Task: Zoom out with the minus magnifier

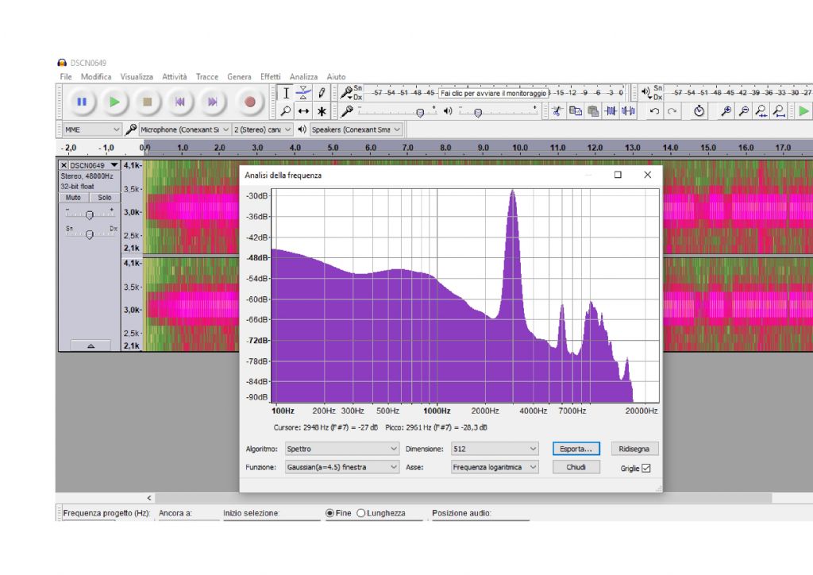Action: (x=743, y=110)
